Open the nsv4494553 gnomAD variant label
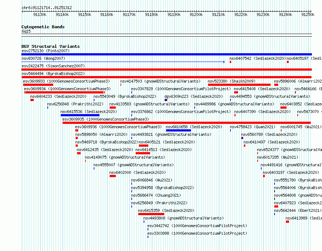Screen dimensions: 322x251 (270, 96)
